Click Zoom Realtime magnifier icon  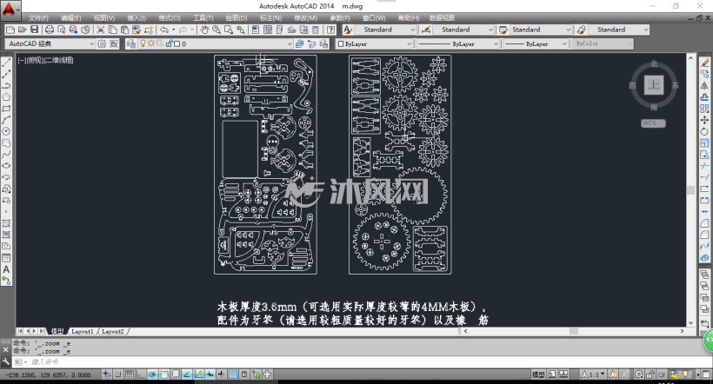coord(217,30)
